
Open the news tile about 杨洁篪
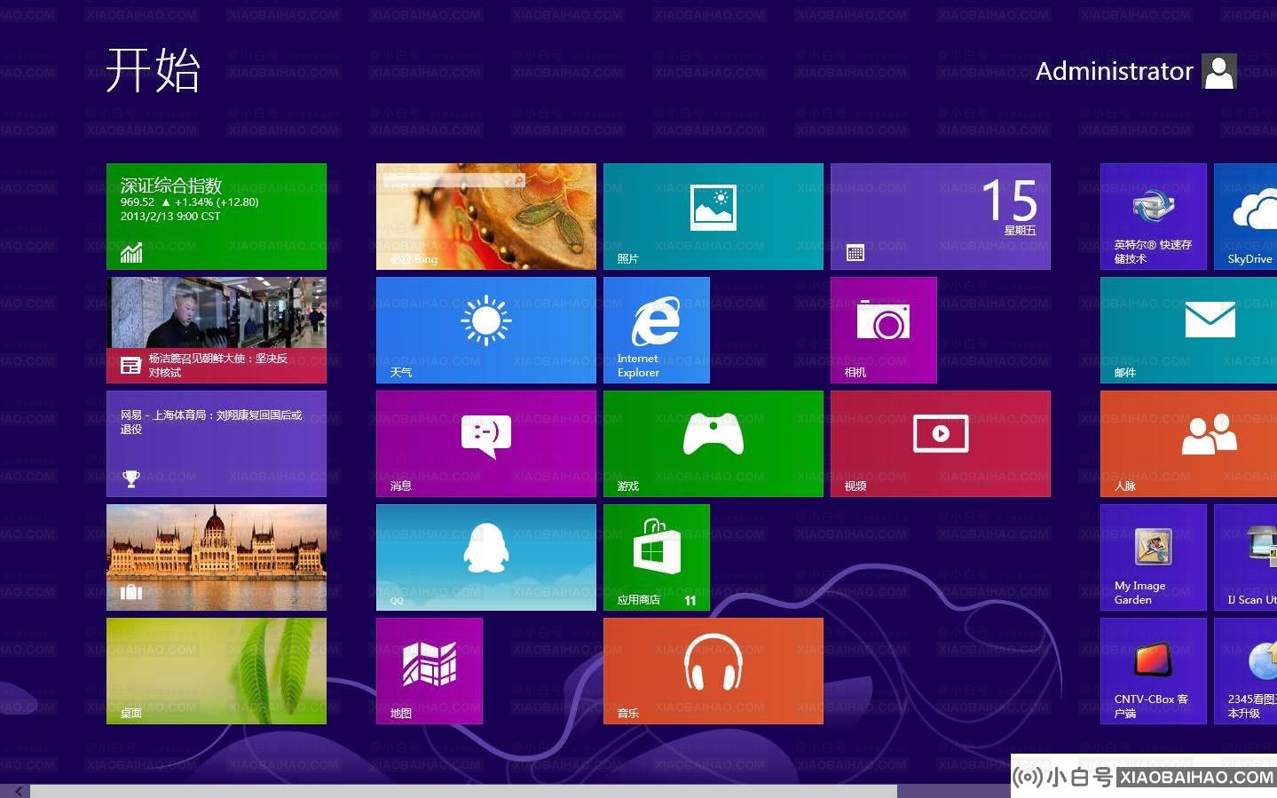pyautogui.click(x=217, y=330)
